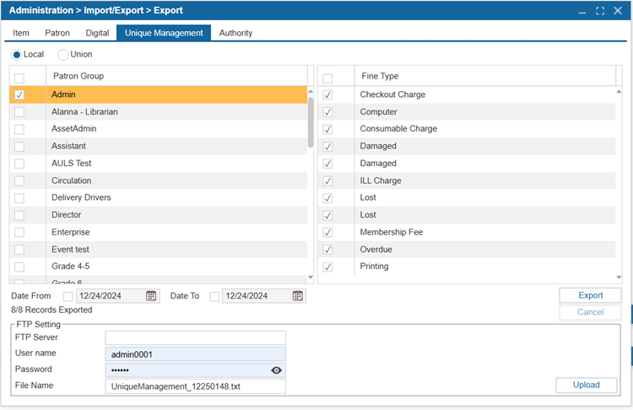Click the Upload button
The height and width of the screenshot is (410, 633).
pos(587,385)
